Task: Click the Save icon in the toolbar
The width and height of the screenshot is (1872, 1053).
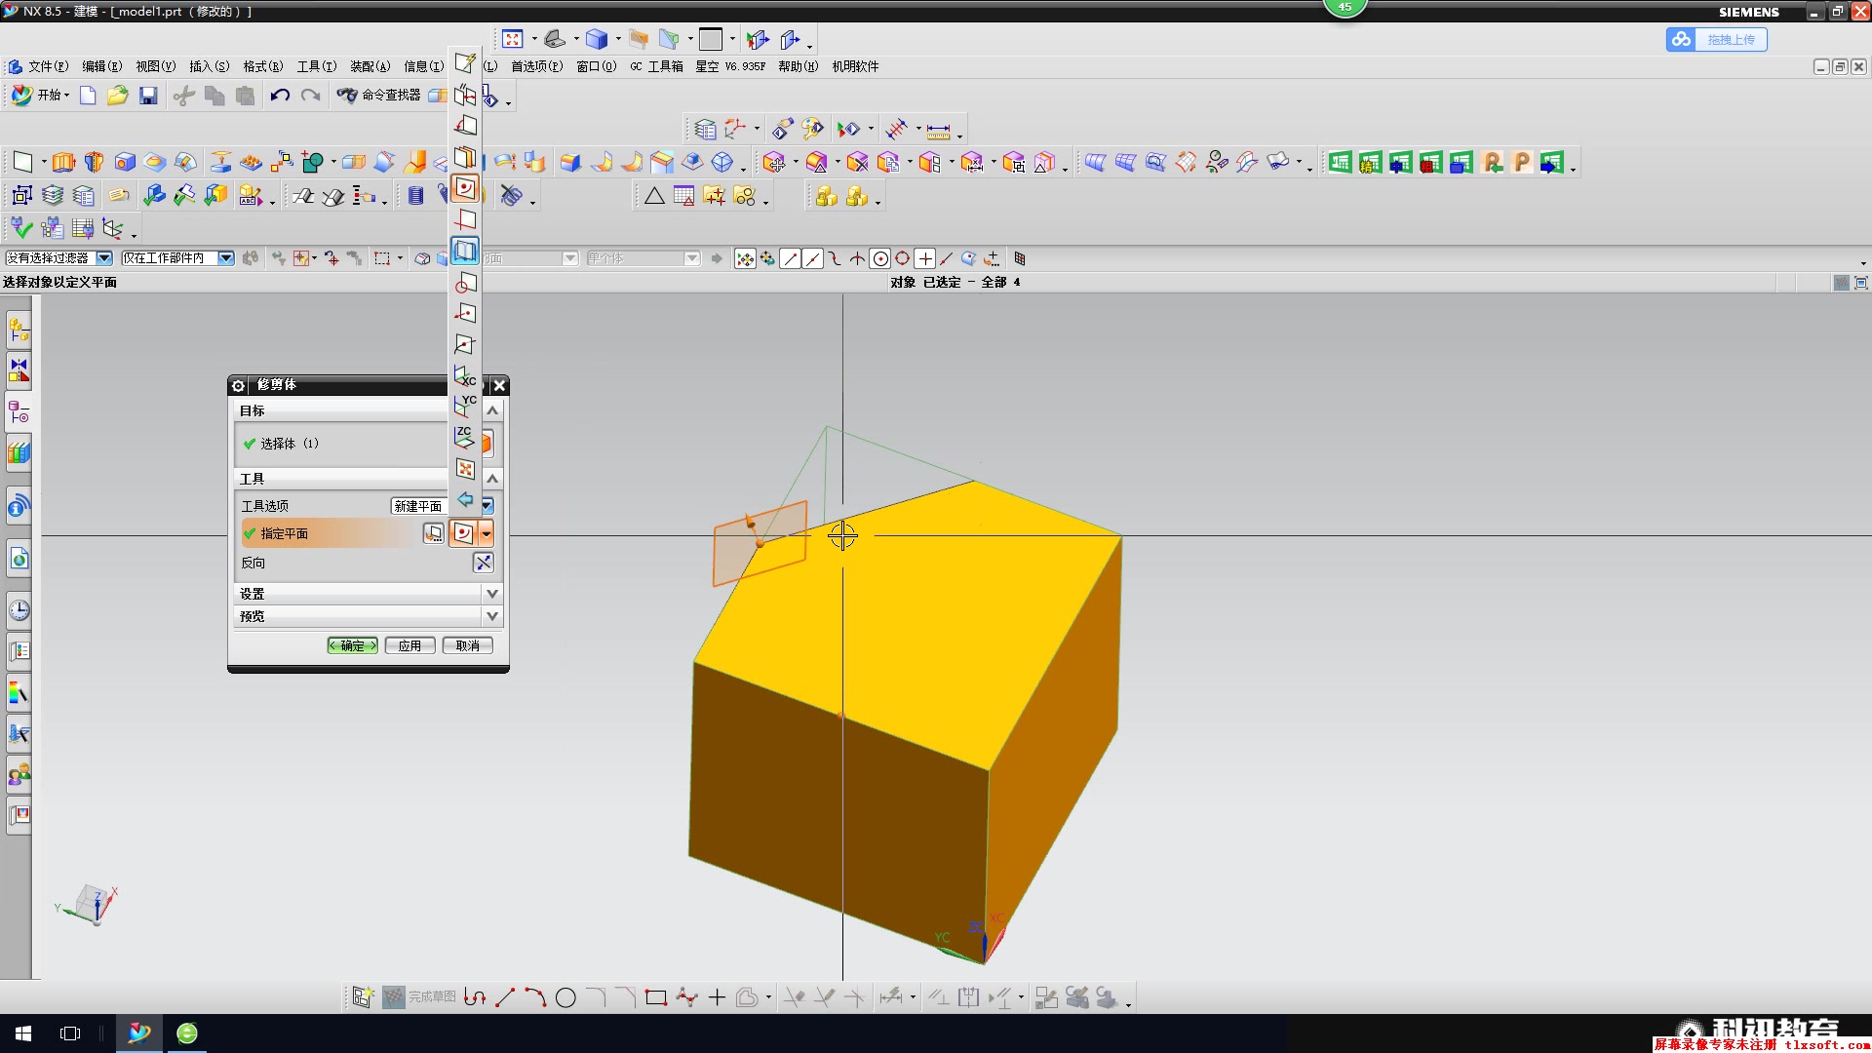Action: click(148, 96)
